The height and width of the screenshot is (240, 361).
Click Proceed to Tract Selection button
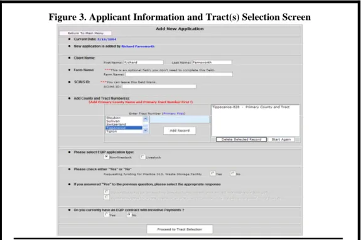[x=180, y=229]
